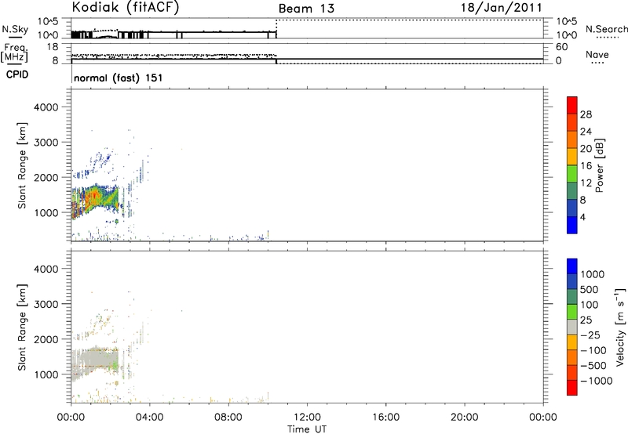
Task: Click the velocity panel "Slant Range [km]" label
Action: [22, 327]
